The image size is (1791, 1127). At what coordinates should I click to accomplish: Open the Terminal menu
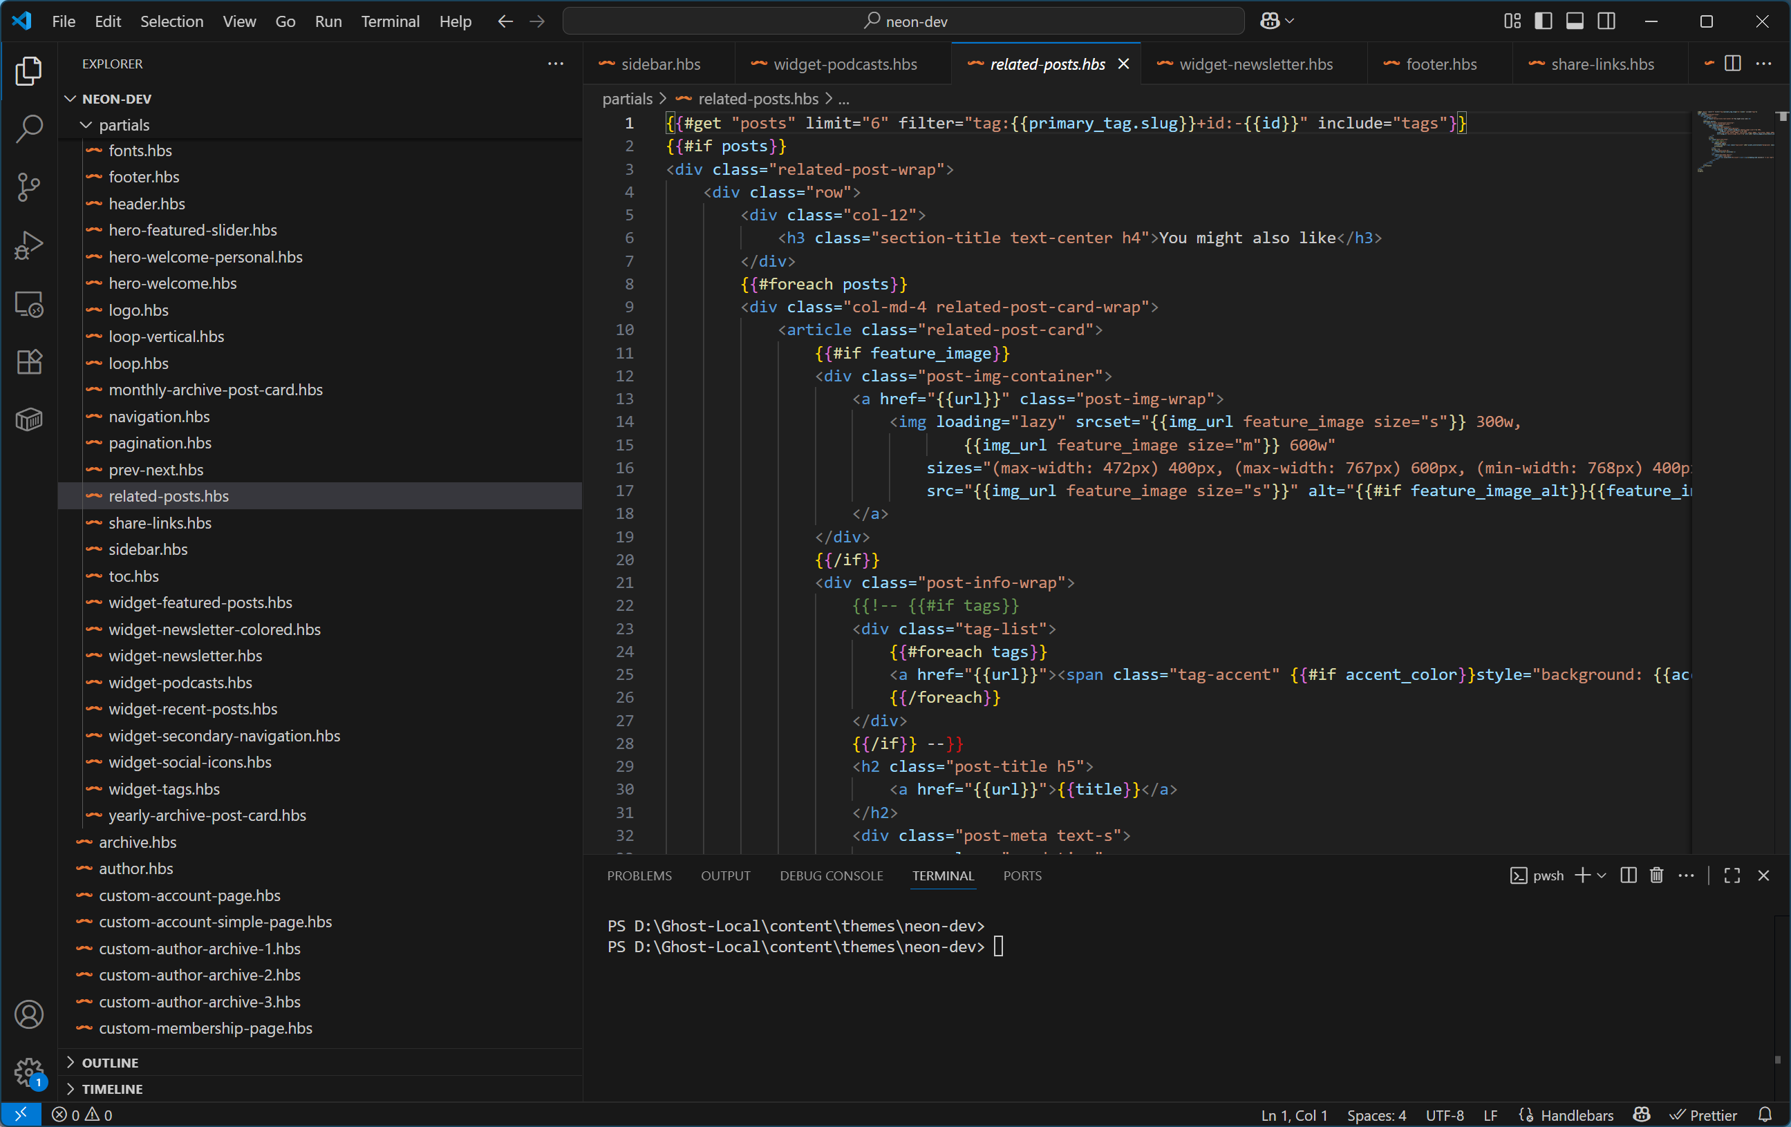tap(390, 21)
